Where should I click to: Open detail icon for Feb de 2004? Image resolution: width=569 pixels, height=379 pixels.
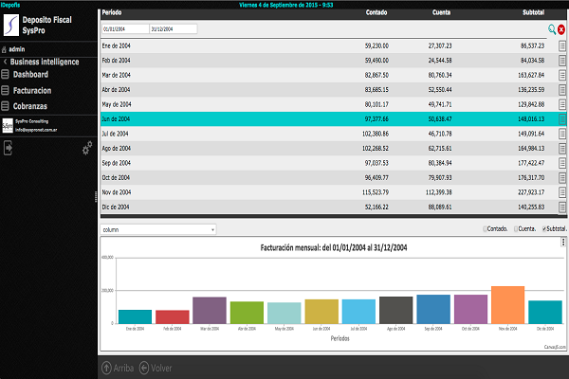tap(562, 61)
